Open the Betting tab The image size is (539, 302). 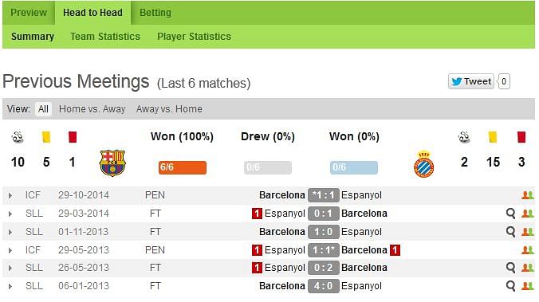pyautogui.click(x=155, y=13)
